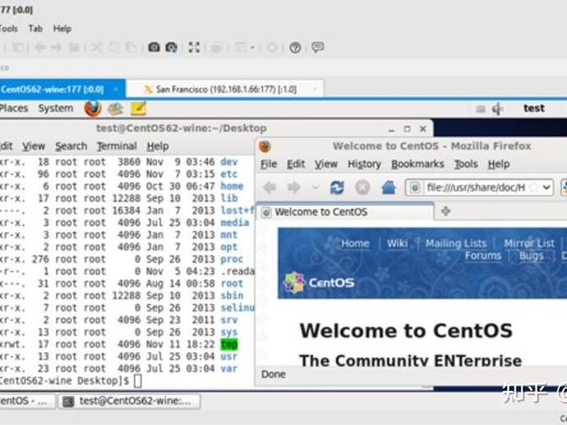
Task: Open the GNOME System menu
Action: (x=56, y=108)
